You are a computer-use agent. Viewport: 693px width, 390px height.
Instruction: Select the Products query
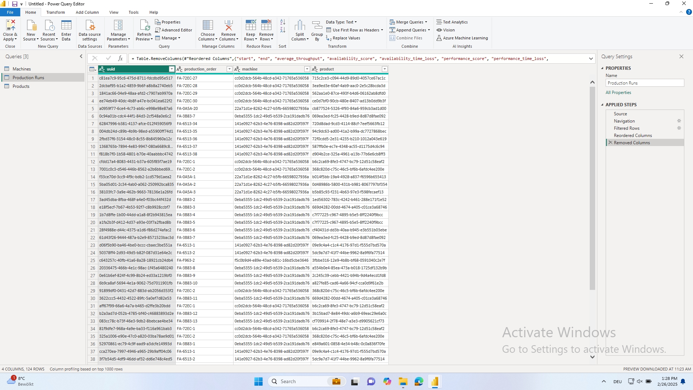[x=43, y=86]
